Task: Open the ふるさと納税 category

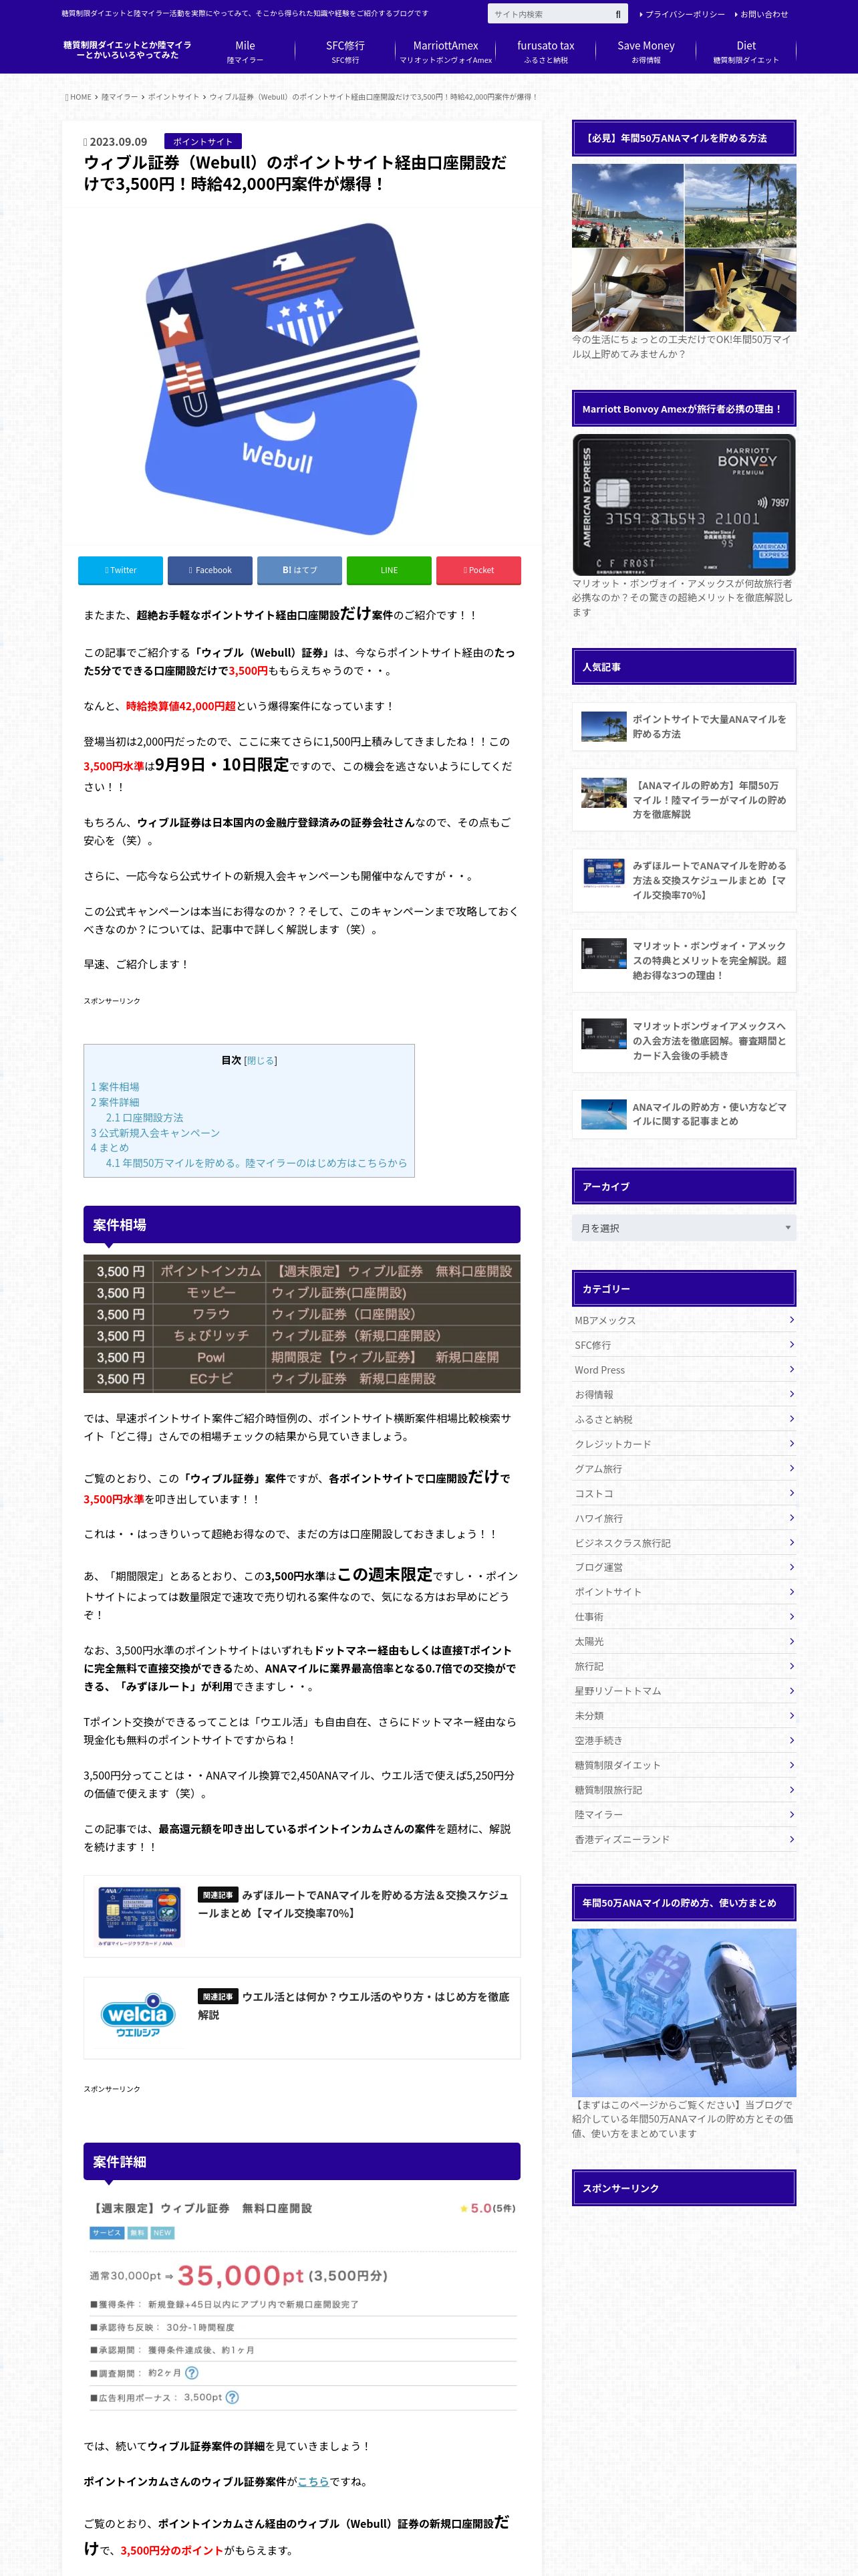Action: pos(683,1419)
